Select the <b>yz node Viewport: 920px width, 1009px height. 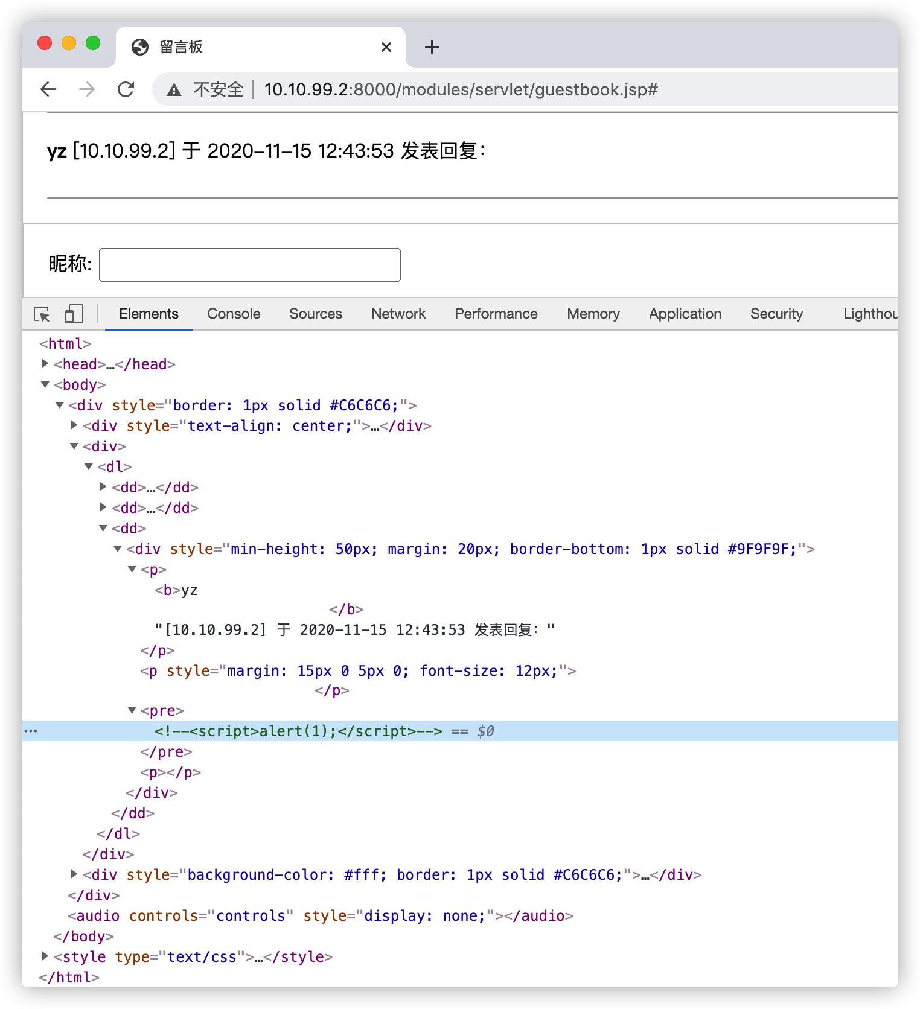click(176, 590)
